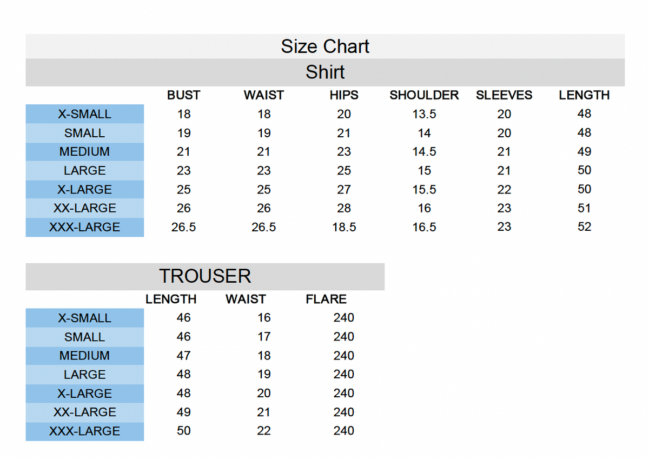Click the 18.5 hips value for XXX-LARGE

344,228
